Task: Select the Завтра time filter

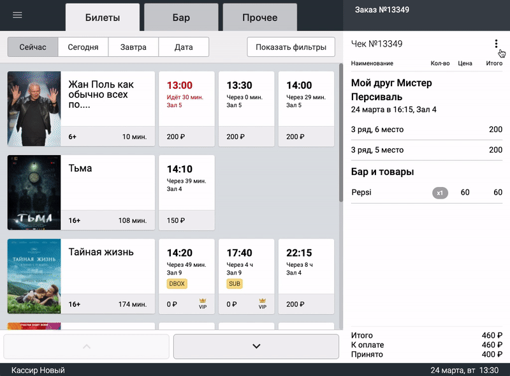Action: click(133, 47)
